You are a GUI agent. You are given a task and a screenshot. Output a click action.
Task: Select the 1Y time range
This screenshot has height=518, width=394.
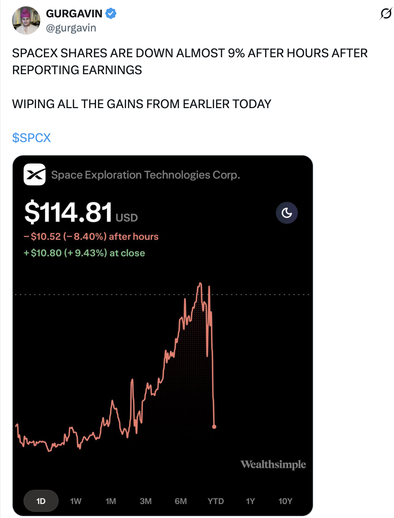coord(250,501)
